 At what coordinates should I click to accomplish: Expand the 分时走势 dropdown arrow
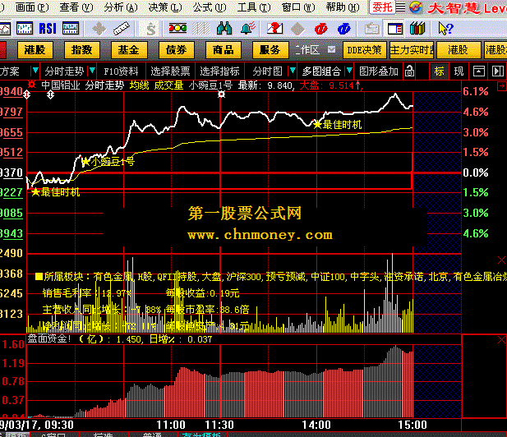click(x=92, y=71)
